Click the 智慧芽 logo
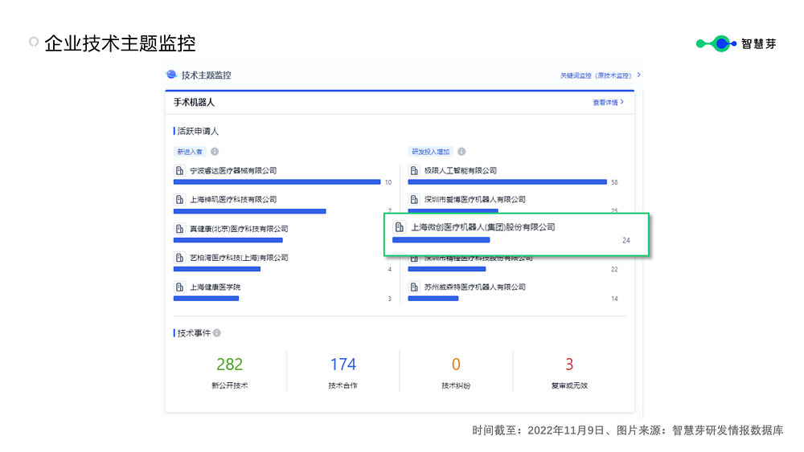804x452 pixels. [736, 44]
